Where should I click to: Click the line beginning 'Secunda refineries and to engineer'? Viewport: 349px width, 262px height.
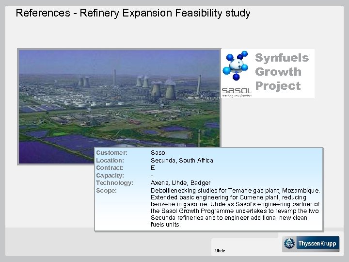point(229,218)
